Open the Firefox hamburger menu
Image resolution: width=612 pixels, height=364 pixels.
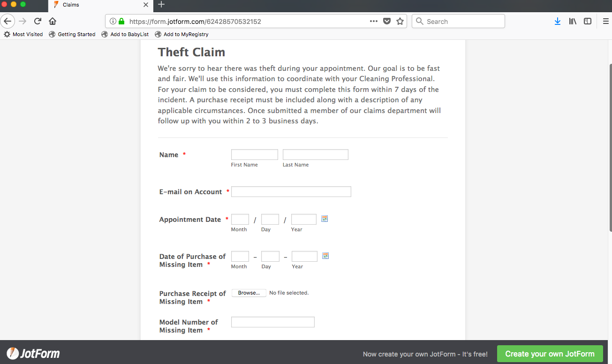click(605, 21)
